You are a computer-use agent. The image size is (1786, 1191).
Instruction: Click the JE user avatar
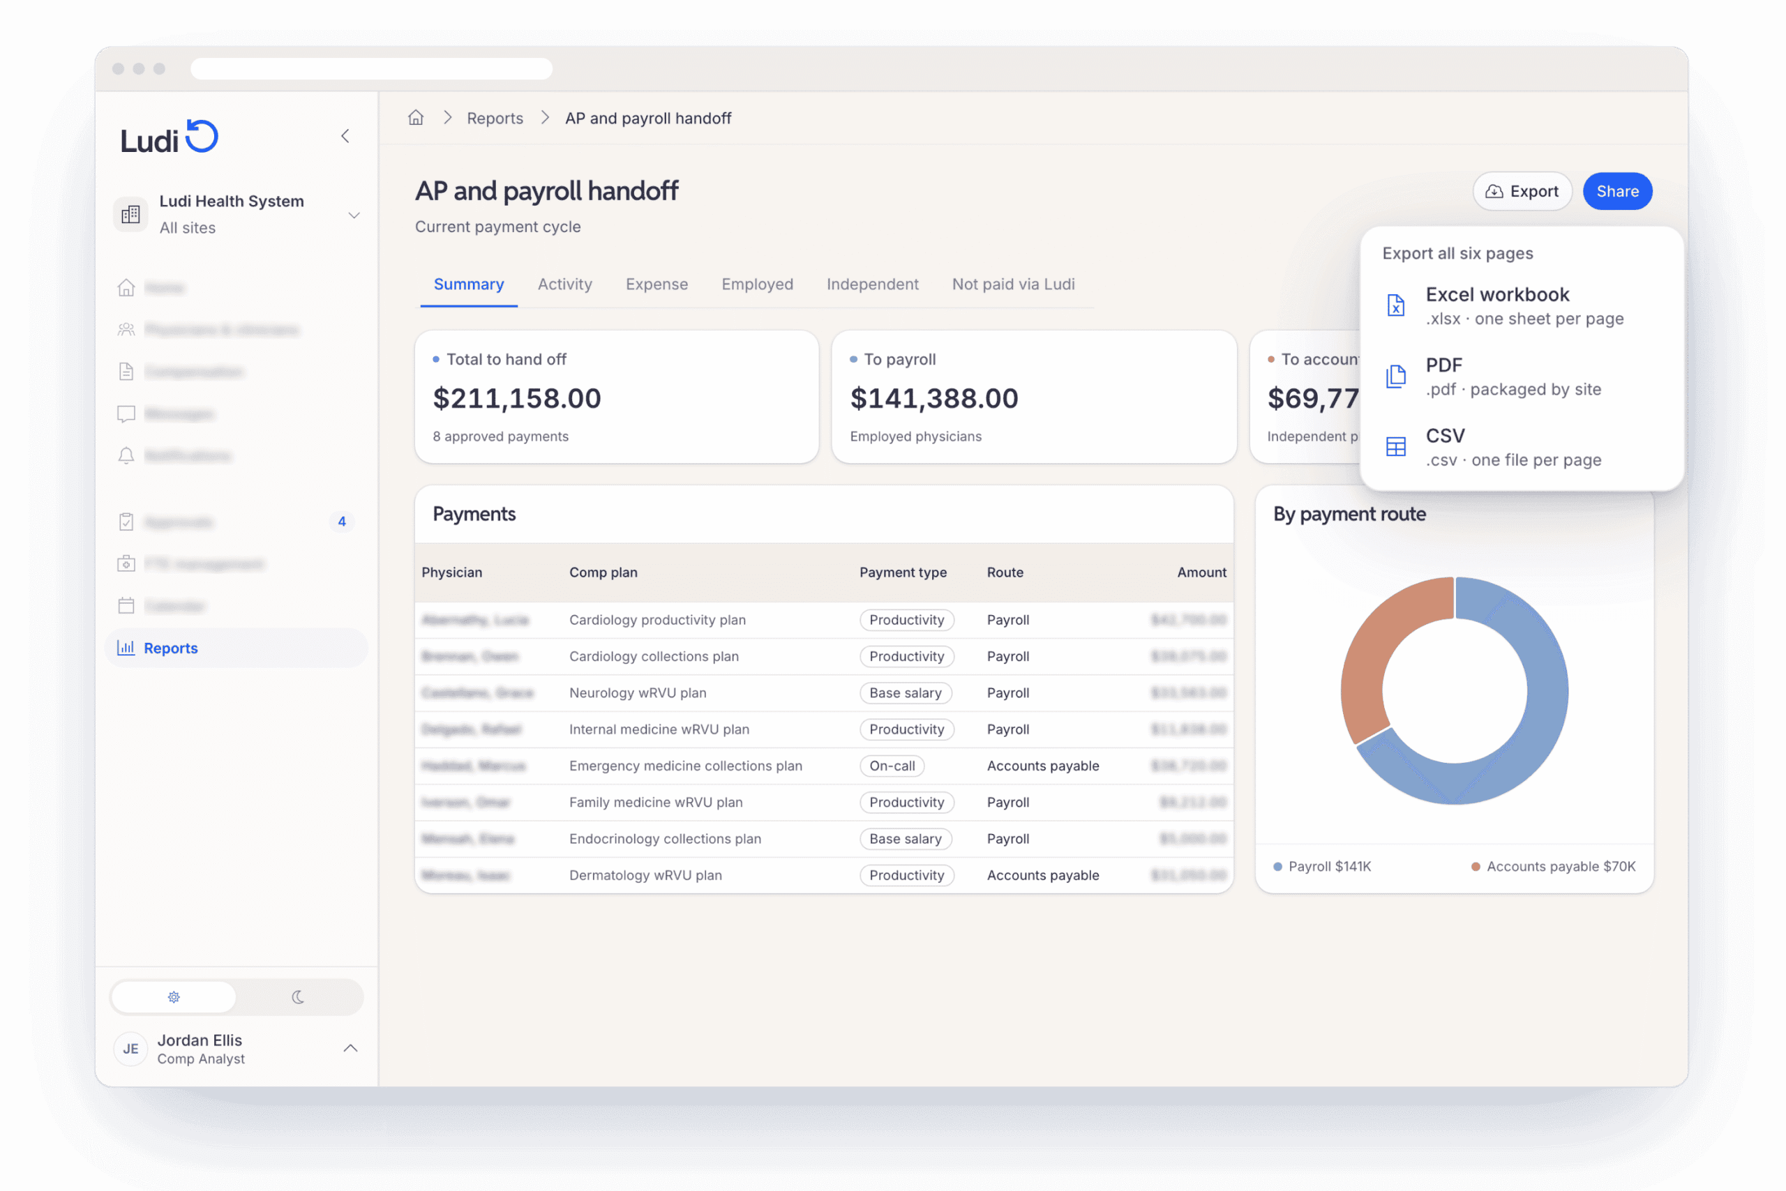pos(130,1049)
